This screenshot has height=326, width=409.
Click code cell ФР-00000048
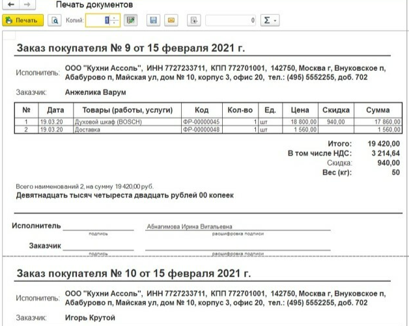(x=201, y=129)
